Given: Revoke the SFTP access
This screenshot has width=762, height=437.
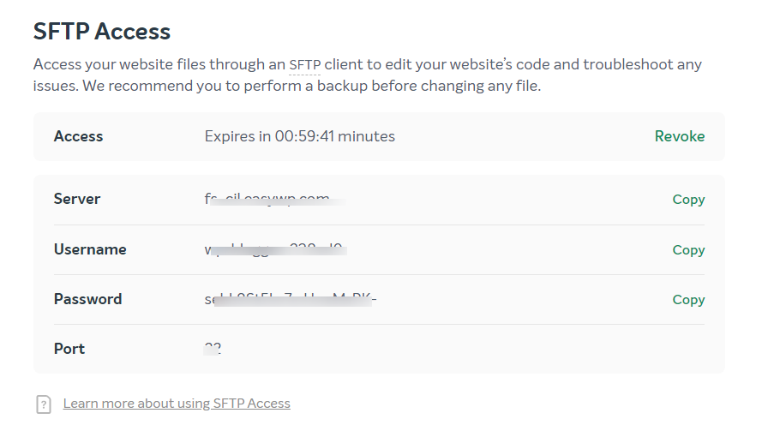Looking at the screenshot, I should pos(679,136).
